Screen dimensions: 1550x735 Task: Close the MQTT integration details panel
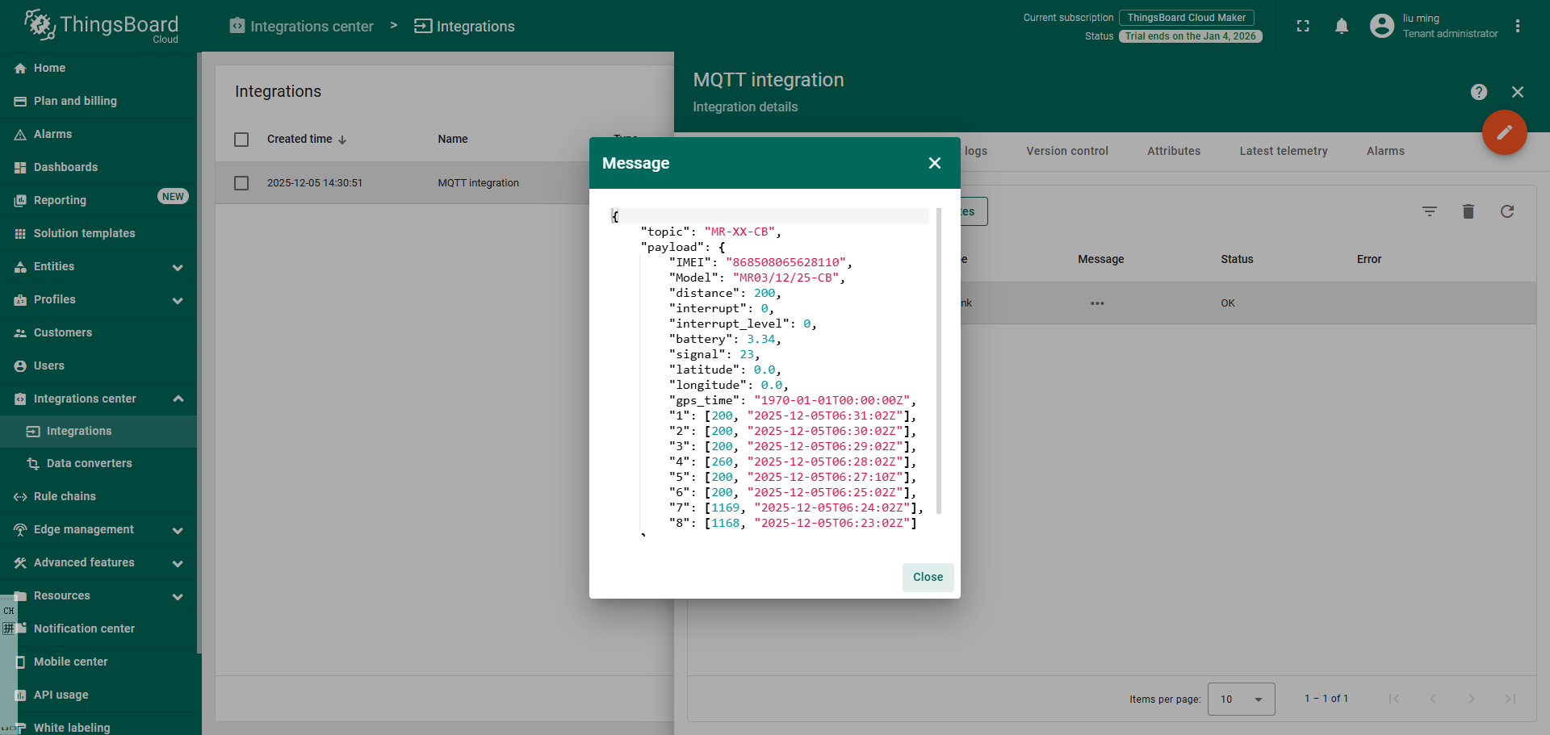(1518, 92)
